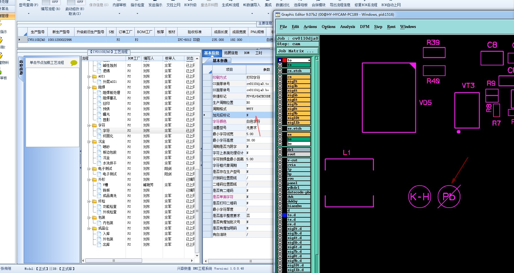Open the DFM menu in Graphic Editor
This screenshot has height=273, width=514.
pos(365,27)
